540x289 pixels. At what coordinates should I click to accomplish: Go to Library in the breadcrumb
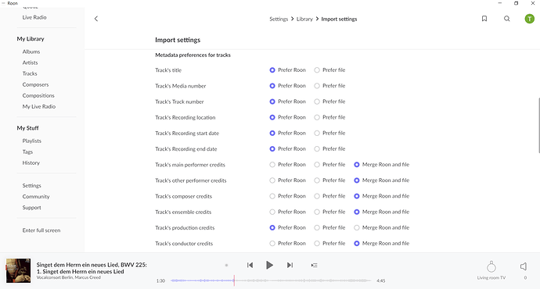(x=304, y=20)
